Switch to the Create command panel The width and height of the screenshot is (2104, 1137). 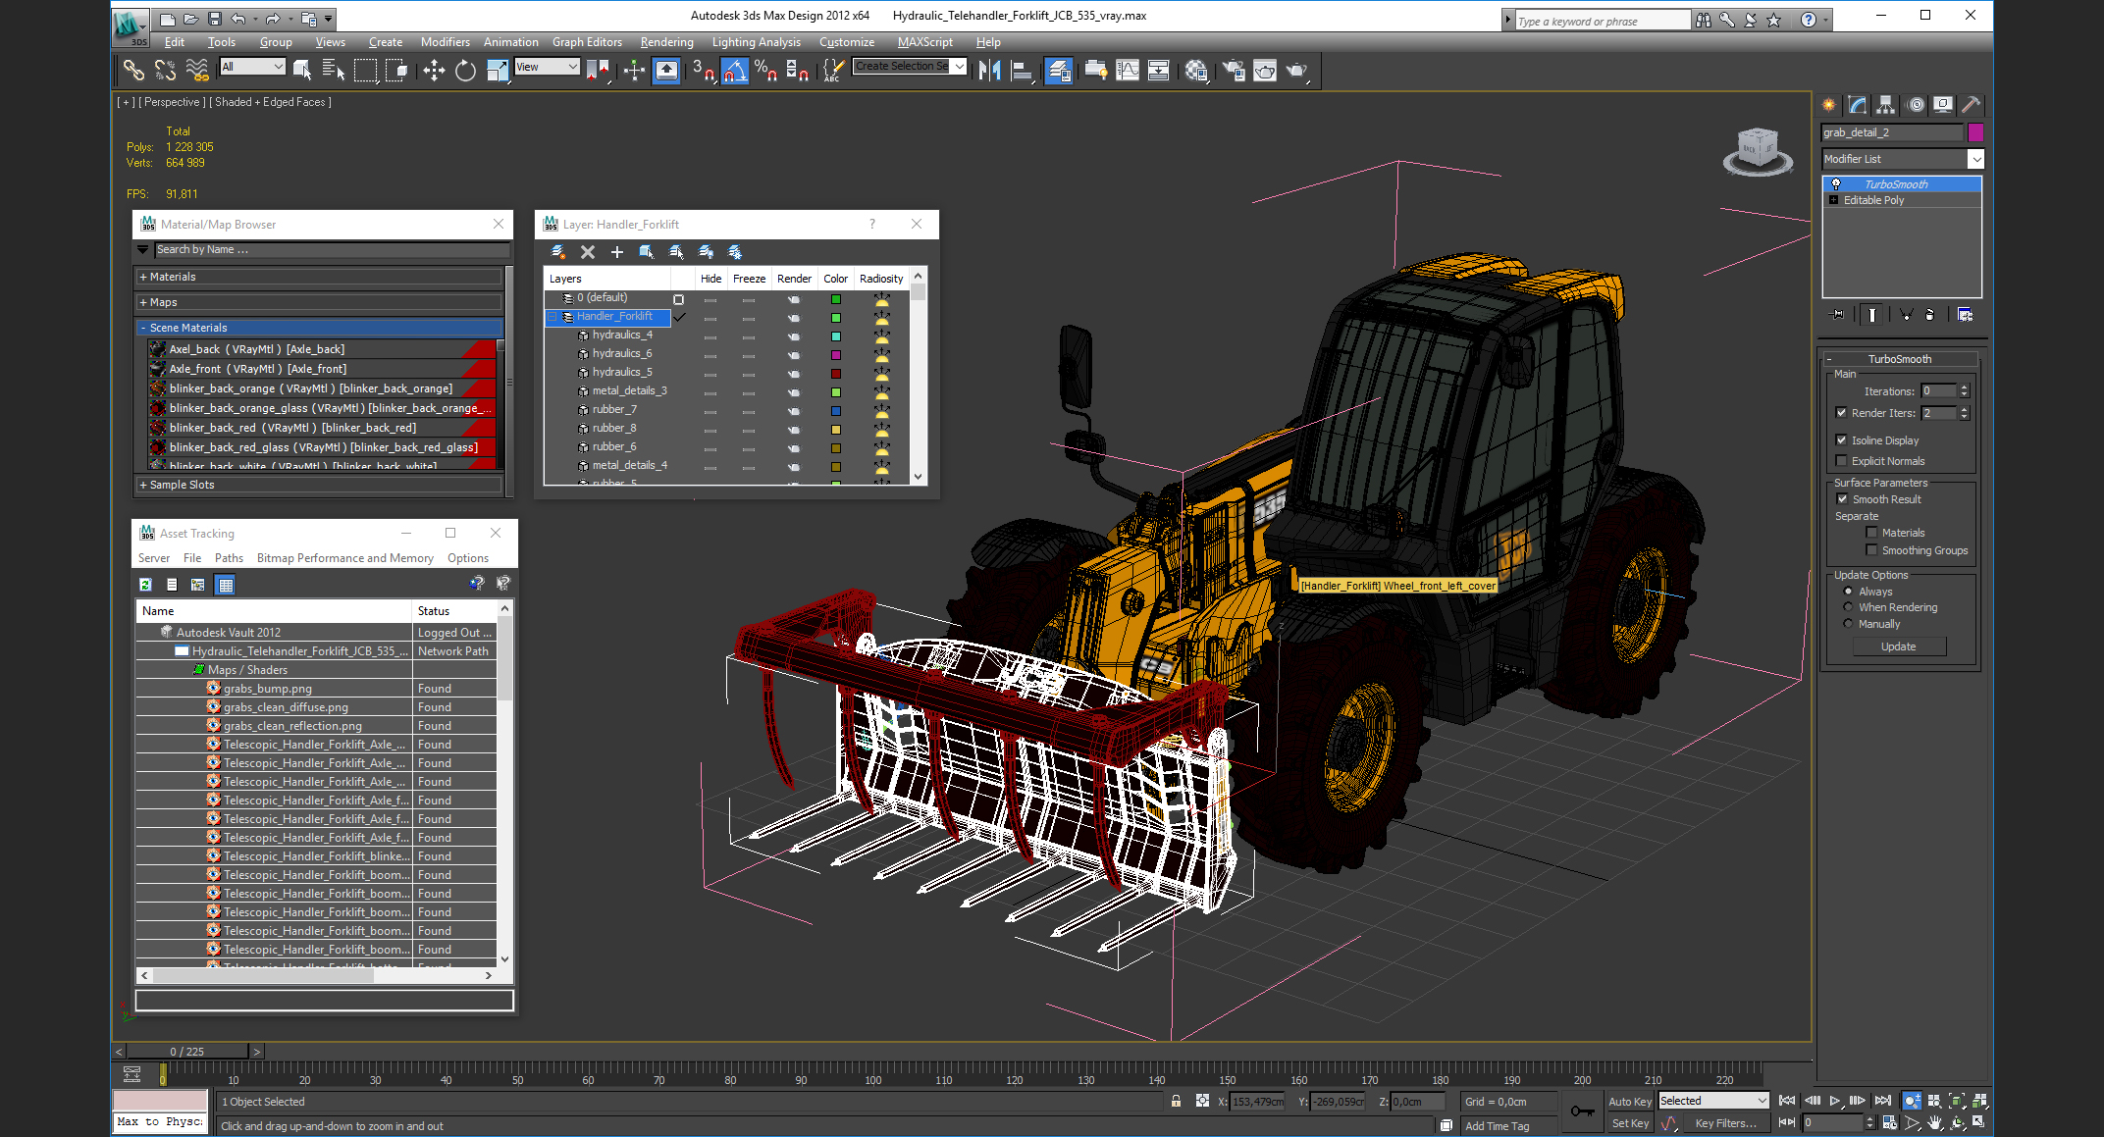[x=1829, y=105]
